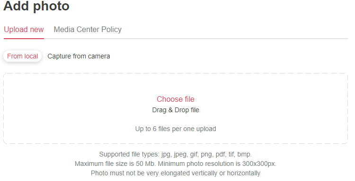
Task: Switch to the Upload new tab
Action: pyautogui.click(x=24, y=30)
